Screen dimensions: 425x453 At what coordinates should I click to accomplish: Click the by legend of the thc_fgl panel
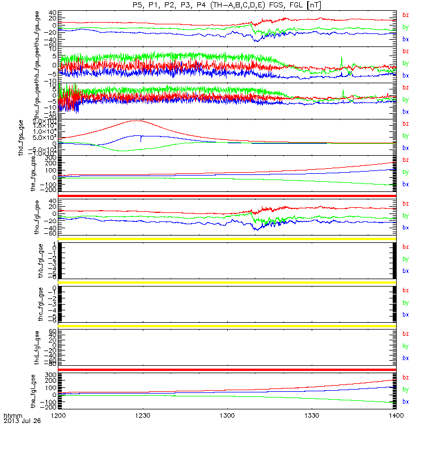click(406, 303)
